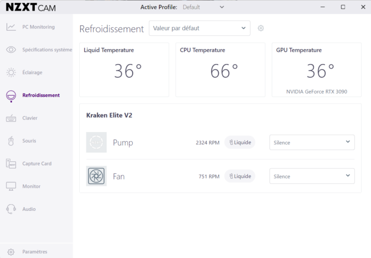
Task: Click the Pump label text
Action: click(x=123, y=143)
